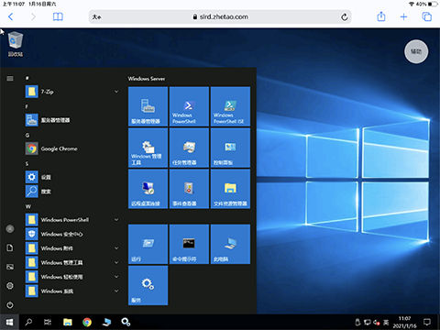Tap the round 辅助 floating button
This screenshot has width=440, height=330.
[x=416, y=51]
